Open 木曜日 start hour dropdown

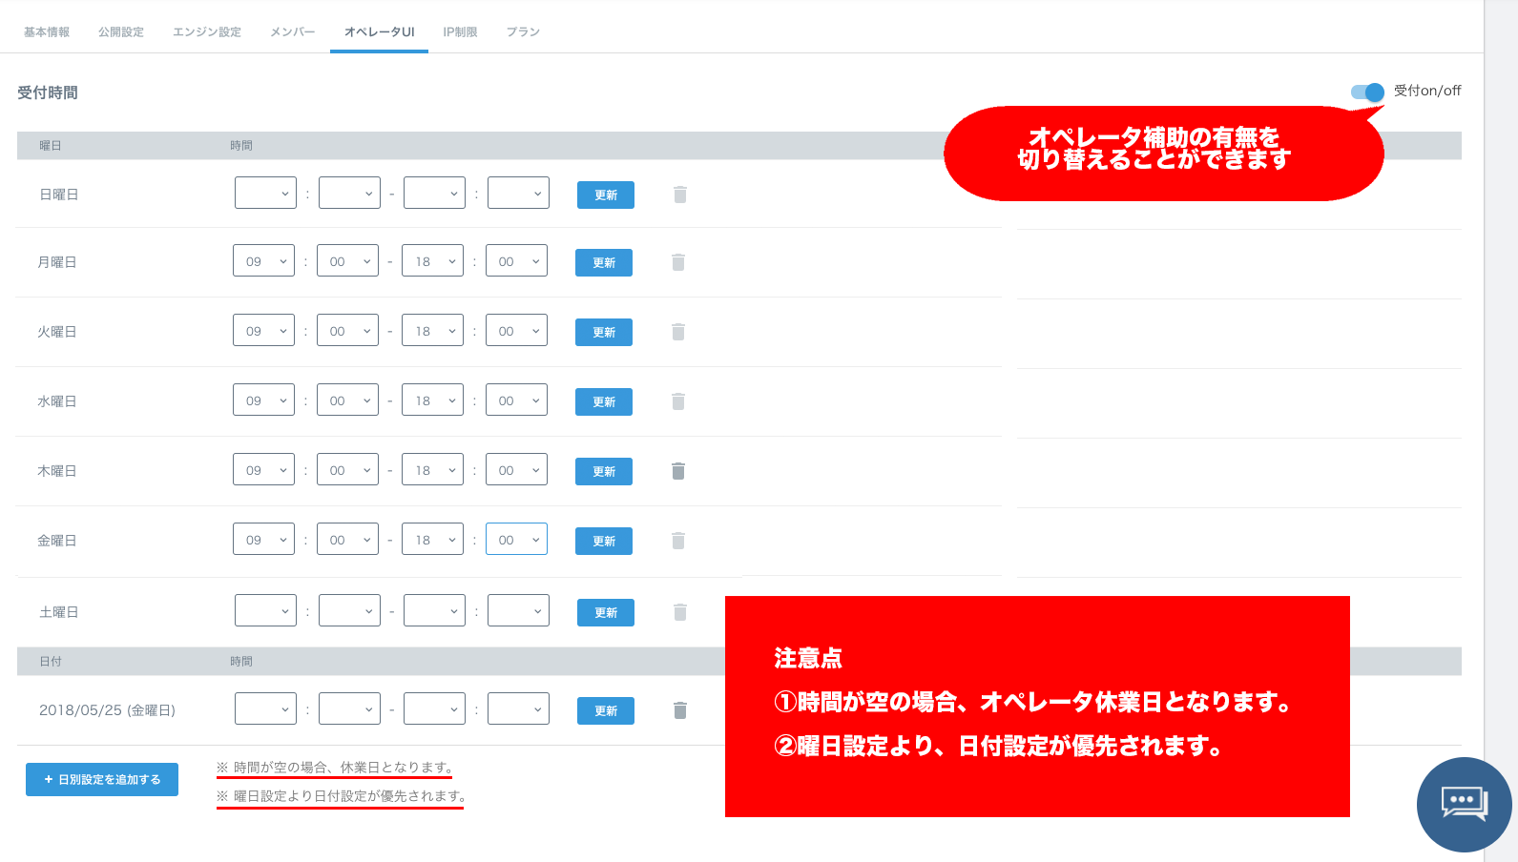click(x=263, y=469)
